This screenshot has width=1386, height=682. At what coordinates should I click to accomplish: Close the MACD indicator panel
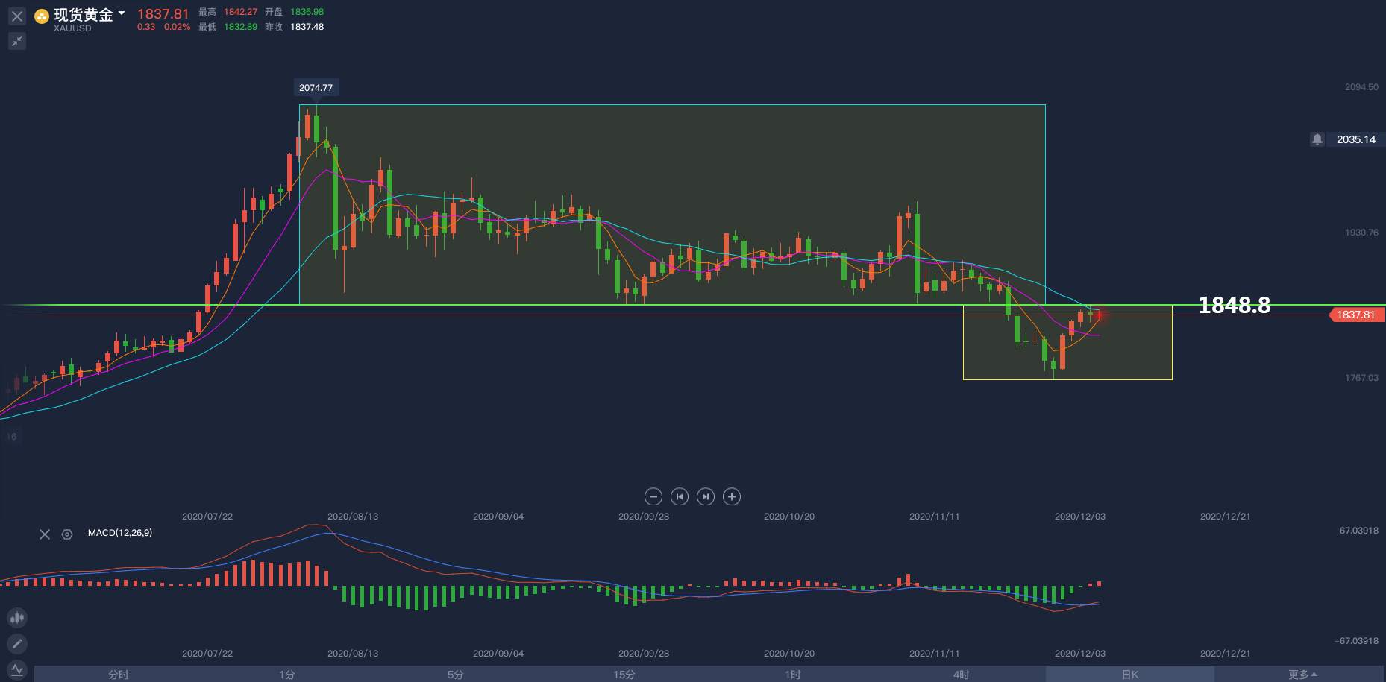(x=45, y=534)
